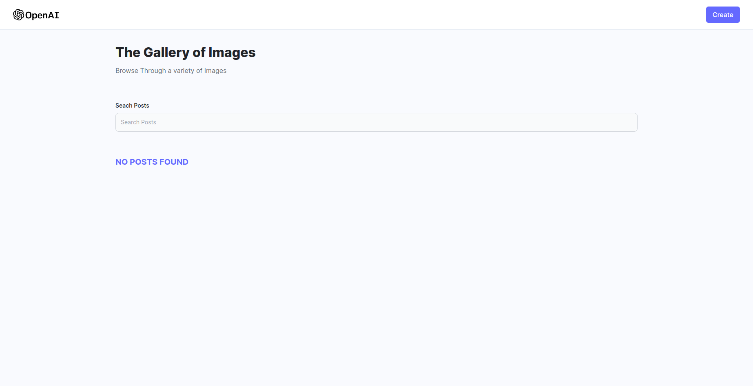The image size is (753, 386).
Task: Select the OpenAI wordmark in the header
Action: click(x=42, y=15)
